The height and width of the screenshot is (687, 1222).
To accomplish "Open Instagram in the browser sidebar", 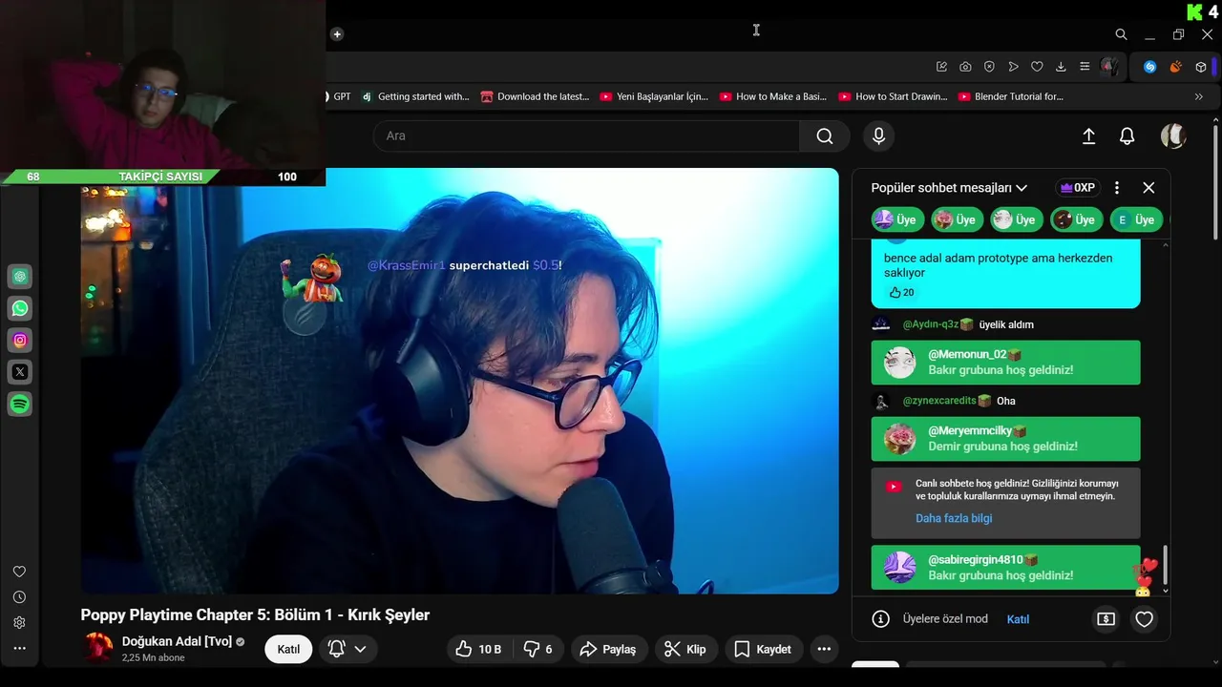I will (20, 340).
